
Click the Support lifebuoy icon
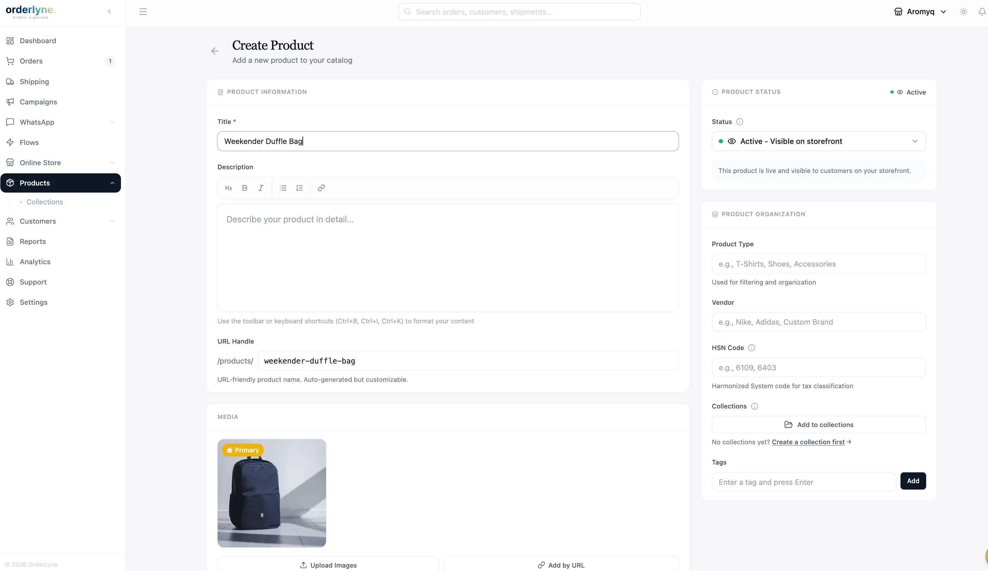click(10, 282)
